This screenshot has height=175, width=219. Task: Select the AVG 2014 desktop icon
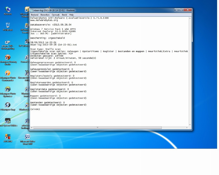[8, 138]
